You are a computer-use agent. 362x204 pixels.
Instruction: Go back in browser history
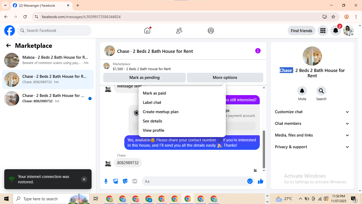coord(6,17)
